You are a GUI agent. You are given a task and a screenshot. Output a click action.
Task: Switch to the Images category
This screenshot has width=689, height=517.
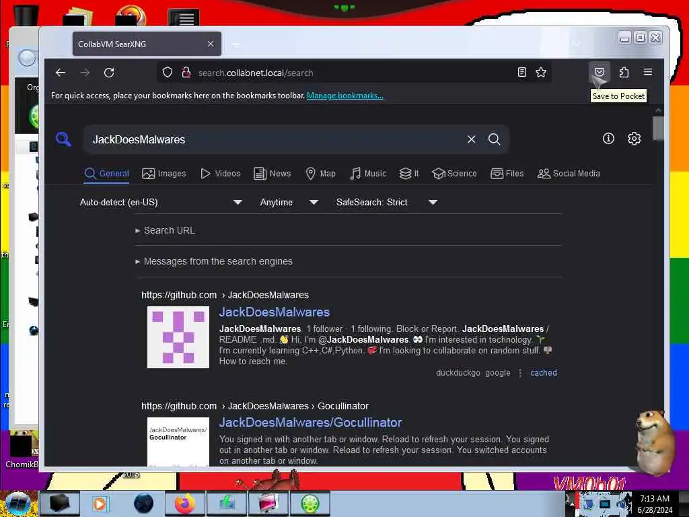pos(164,174)
